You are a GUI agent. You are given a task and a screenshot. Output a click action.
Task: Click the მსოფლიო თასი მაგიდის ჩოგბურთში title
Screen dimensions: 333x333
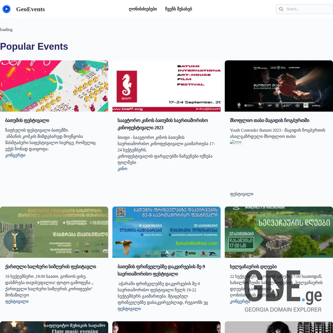coord(270,120)
